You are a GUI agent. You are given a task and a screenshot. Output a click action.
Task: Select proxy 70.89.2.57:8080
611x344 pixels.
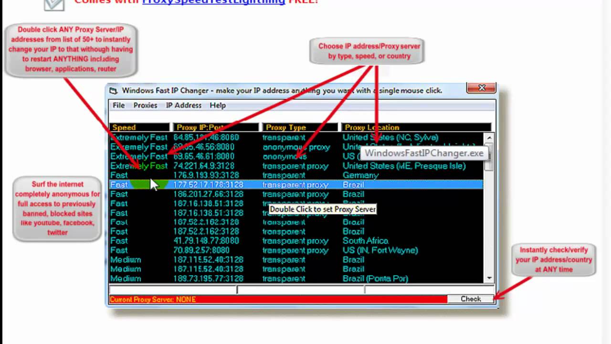tap(201, 250)
